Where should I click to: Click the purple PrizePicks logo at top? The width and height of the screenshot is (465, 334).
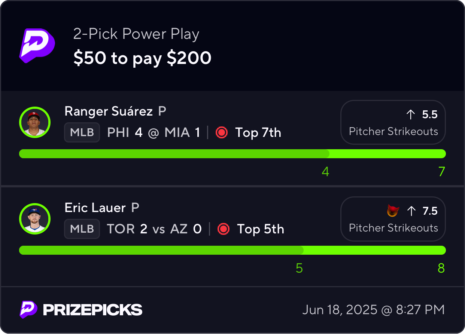point(37,45)
